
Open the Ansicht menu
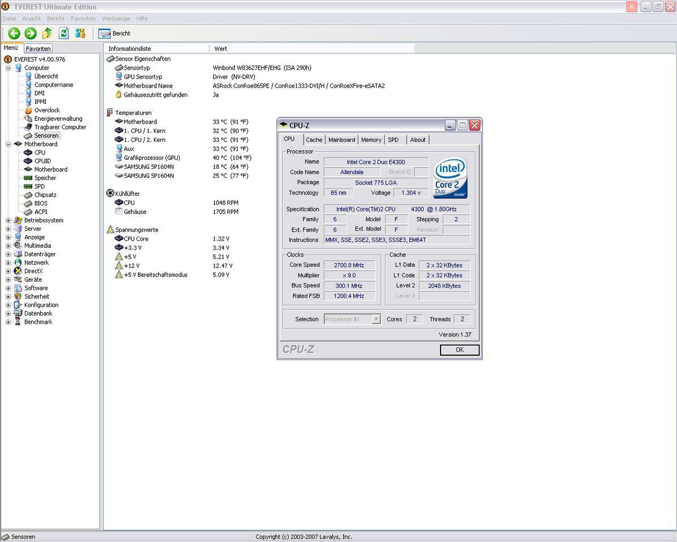[32, 19]
